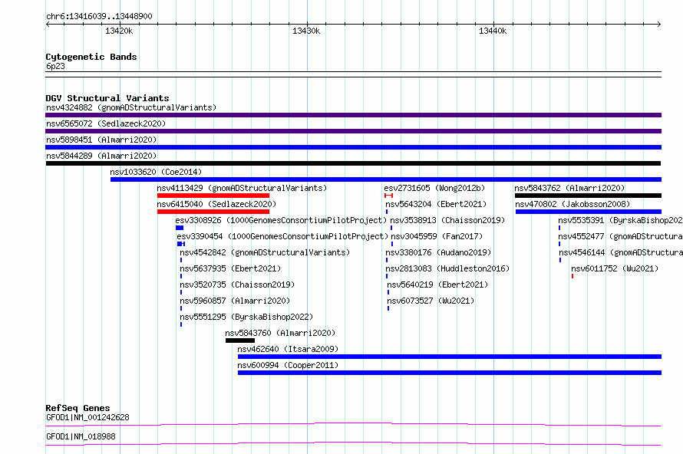Click nsv5551295 (ByrskaBishop2022) label

click(246, 317)
